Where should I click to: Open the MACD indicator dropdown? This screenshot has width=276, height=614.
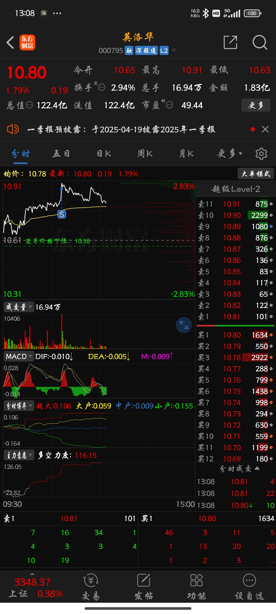[19, 356]
